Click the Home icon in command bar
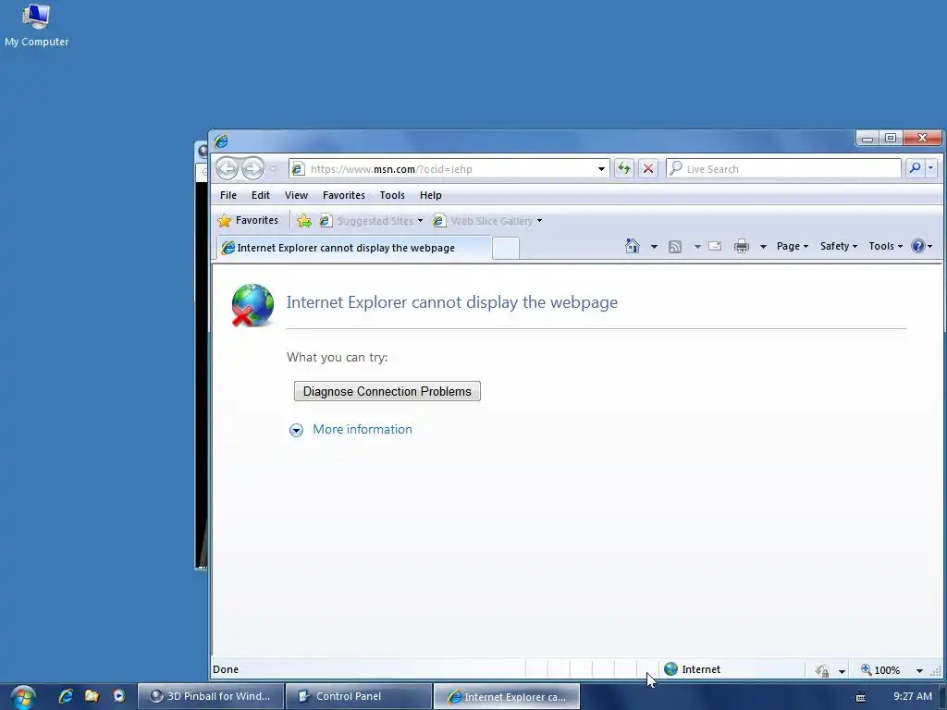The width and height of the screenshot is (947, 710). tap(633, 246)
